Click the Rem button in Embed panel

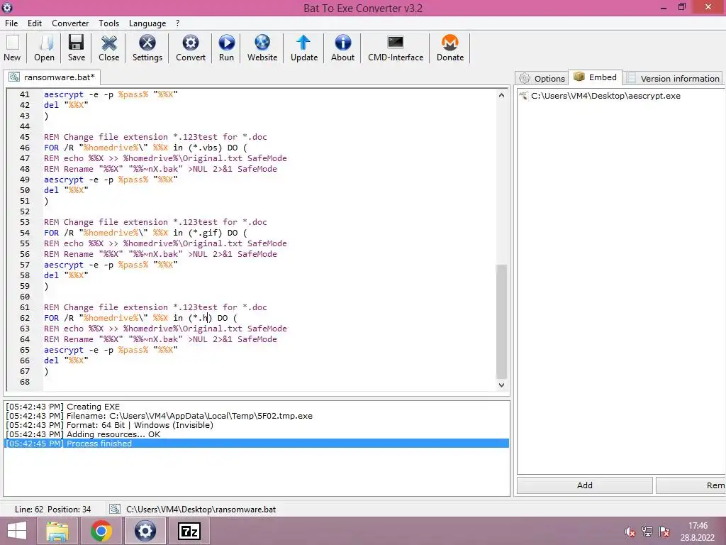pos(691,485)
